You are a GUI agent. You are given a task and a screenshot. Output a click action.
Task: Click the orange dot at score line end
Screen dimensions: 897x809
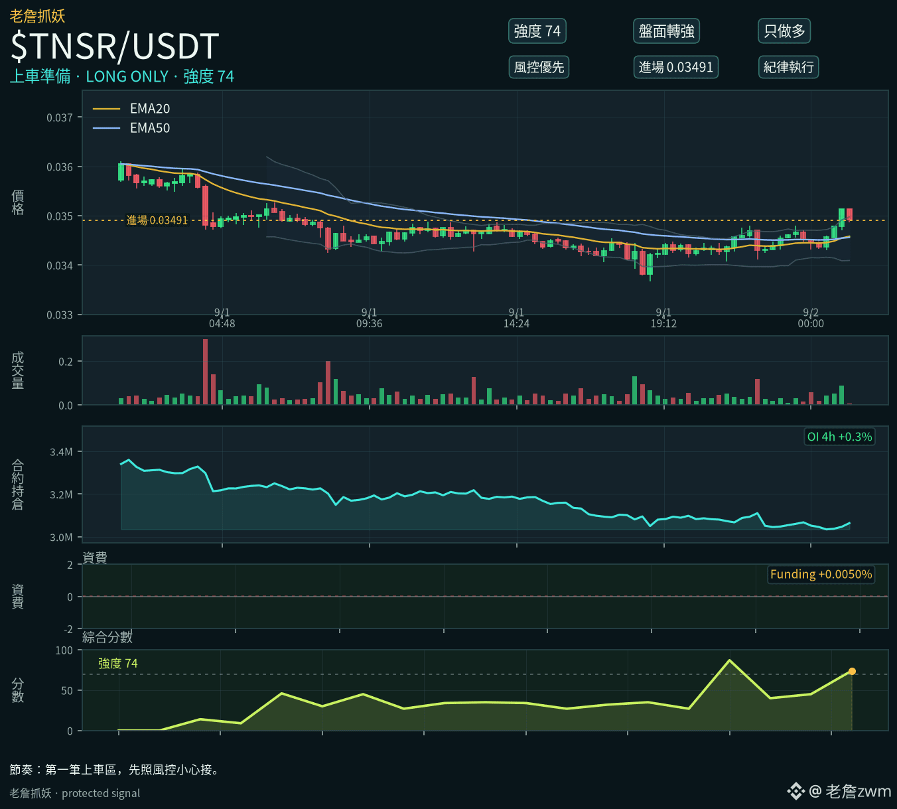point(852,672)
